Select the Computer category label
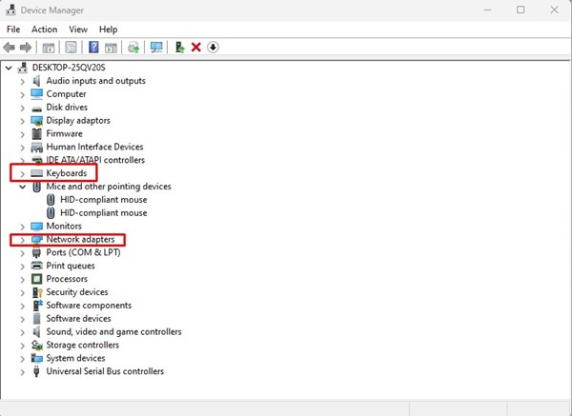Viewport: 572px width, 416px height. (66, 94)
